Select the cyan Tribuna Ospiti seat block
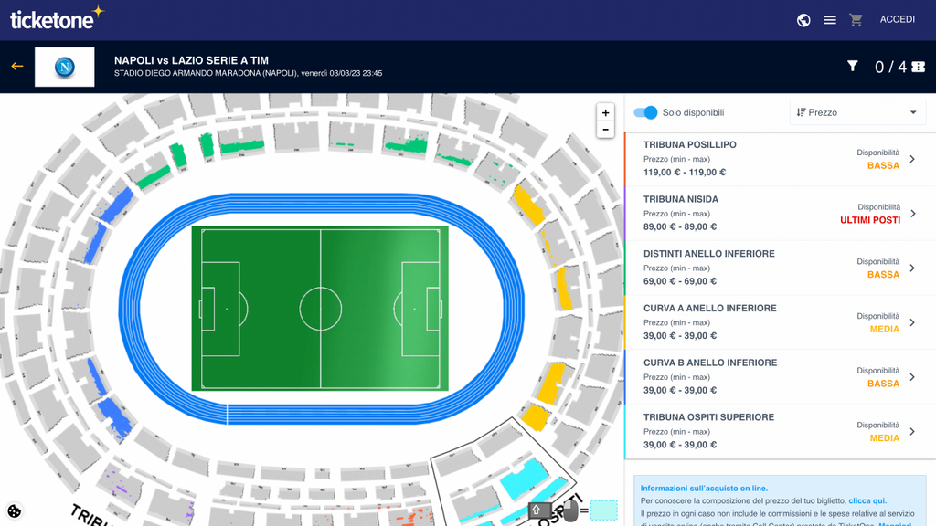 click(524, 479)
